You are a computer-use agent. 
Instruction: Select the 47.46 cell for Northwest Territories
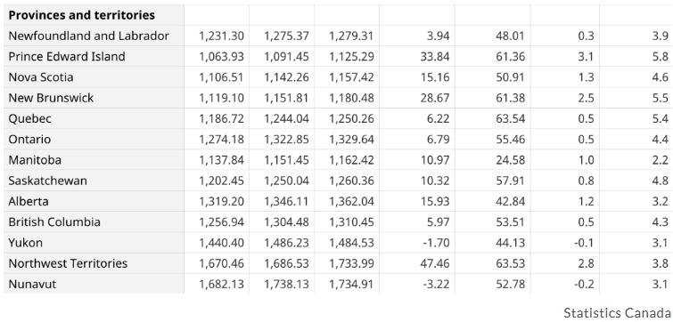(x=435, y=263)
